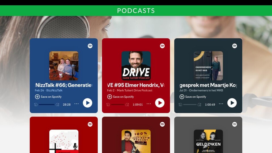Screen dimensions: 272x153
Task: Skip forward 15 seconds on BizzNizzTalk episode
Action: pyautogui.click(x=58, y=105)
